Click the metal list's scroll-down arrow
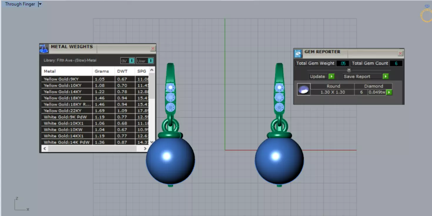This screenshot has width=432, height=216. point(152,142)
